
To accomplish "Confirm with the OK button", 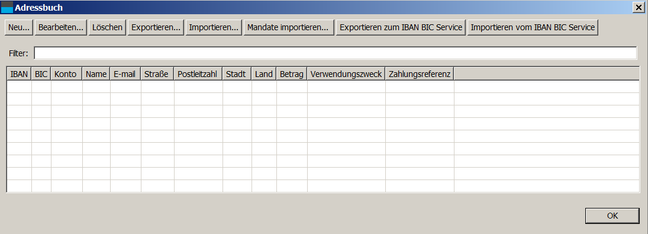I will (612, 216).
